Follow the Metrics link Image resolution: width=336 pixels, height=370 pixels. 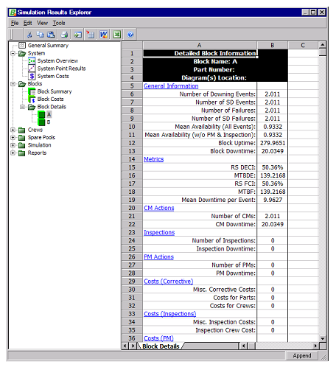154,159
